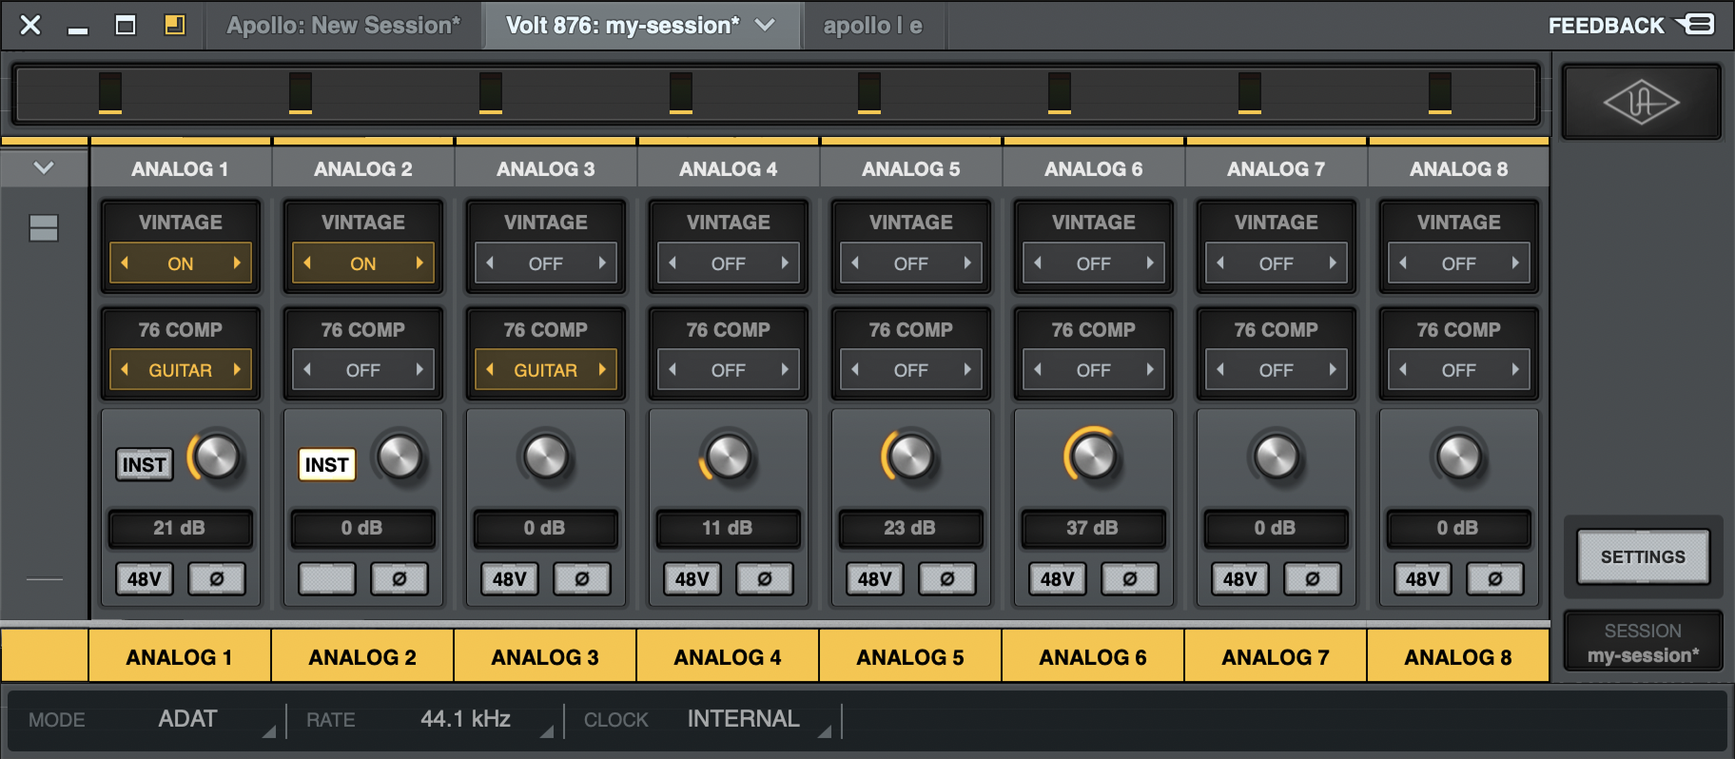Invert phase on Analog 1
The width and height of the screenshot is (1735, 759).
pos(217,578)
